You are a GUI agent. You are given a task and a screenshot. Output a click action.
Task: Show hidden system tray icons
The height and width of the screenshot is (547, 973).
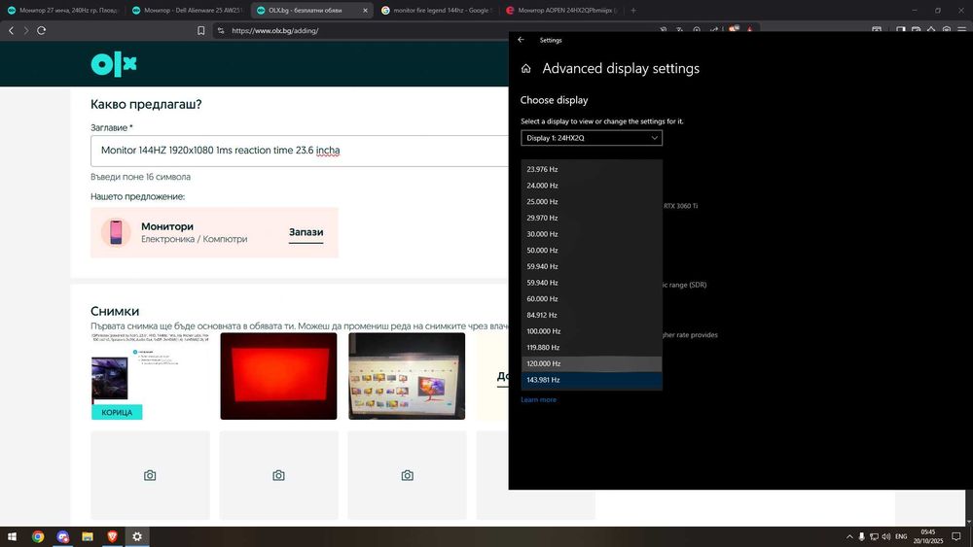pos(848,536)
